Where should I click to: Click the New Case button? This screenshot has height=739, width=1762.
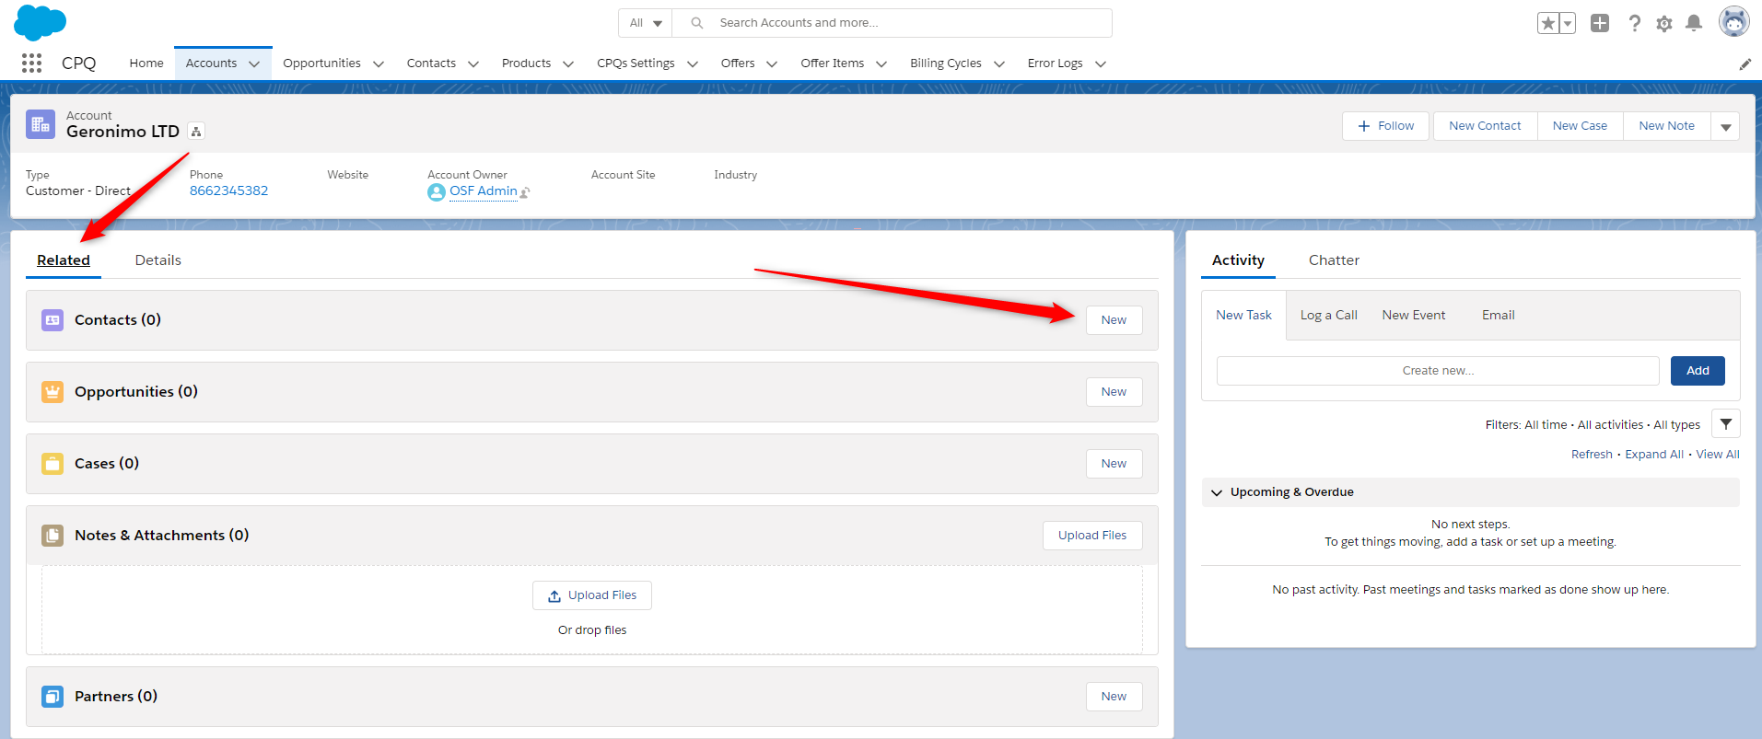(x=1580, y=126)
